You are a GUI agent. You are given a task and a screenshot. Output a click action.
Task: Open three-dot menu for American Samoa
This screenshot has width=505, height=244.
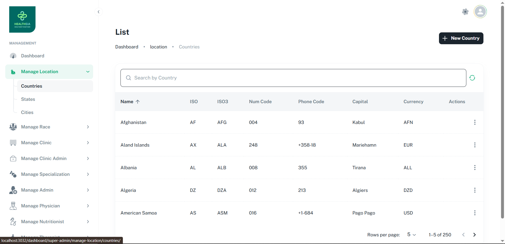pyautogui.click(x=474, y=213)
